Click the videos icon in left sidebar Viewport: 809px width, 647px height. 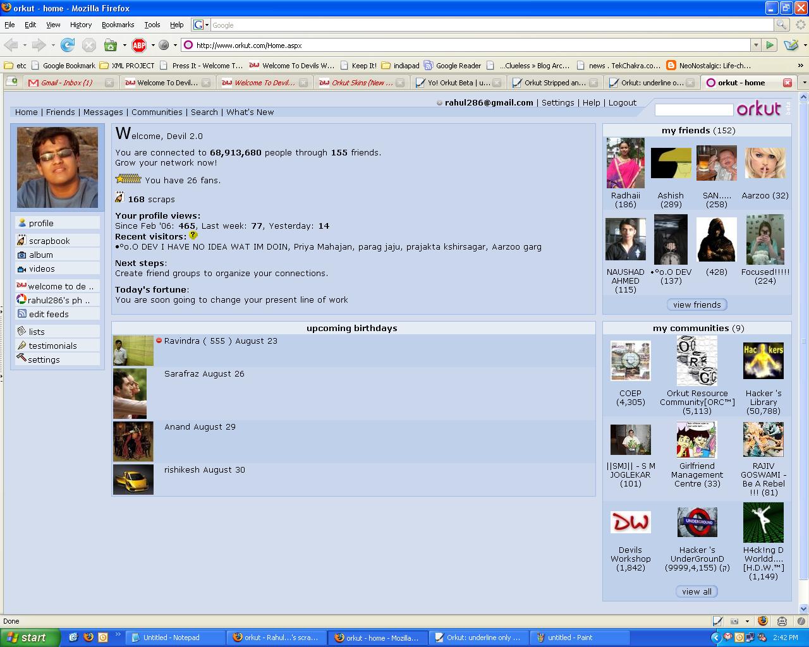tap(21, 269)
